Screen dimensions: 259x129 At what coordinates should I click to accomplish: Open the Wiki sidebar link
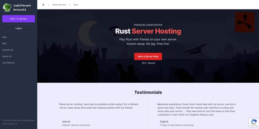pos(5,44)
